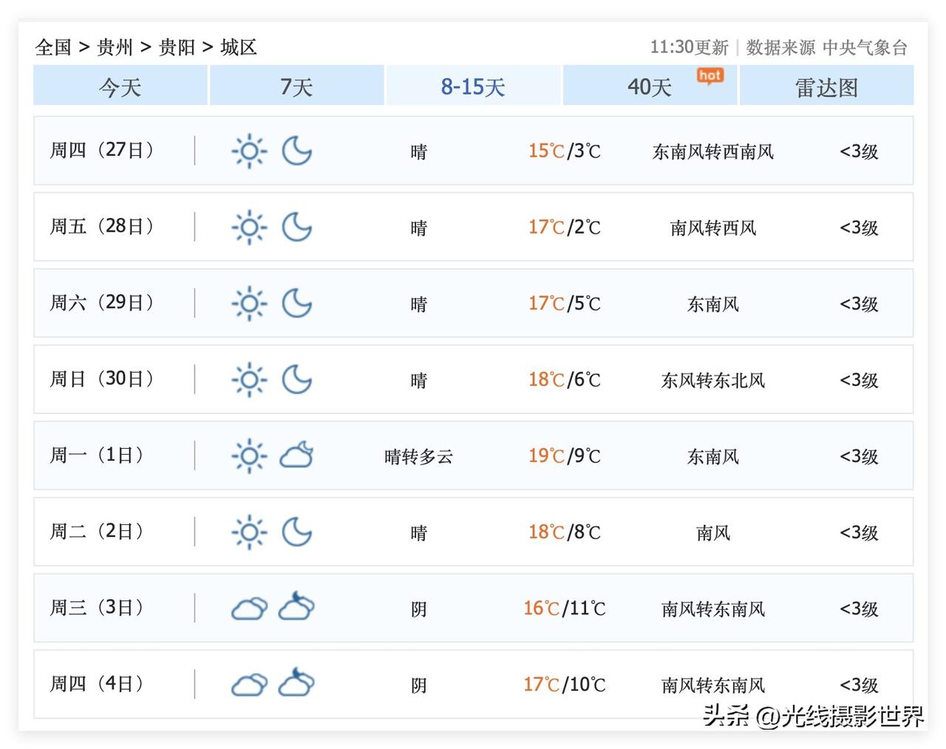Image resolution: width=946 pixels, height=749 pixels.
Task: Click the overcast cloud icon for 周三 (3日)
Action: 250,609
